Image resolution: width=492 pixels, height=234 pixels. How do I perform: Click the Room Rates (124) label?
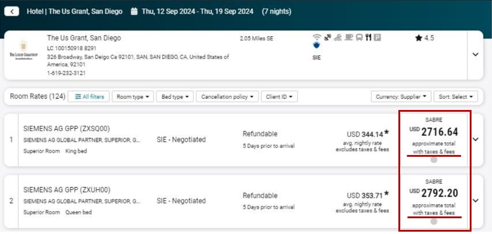[37, 97]
